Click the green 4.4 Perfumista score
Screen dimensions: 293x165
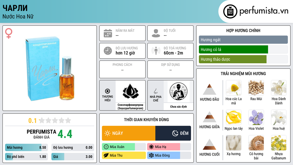pos(65,134)
